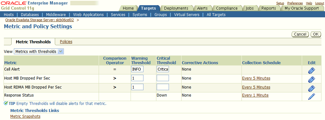Click the TIP checkmark icon
The width and height of the screenshot is (325, 120).
click(x=6, y=103)
